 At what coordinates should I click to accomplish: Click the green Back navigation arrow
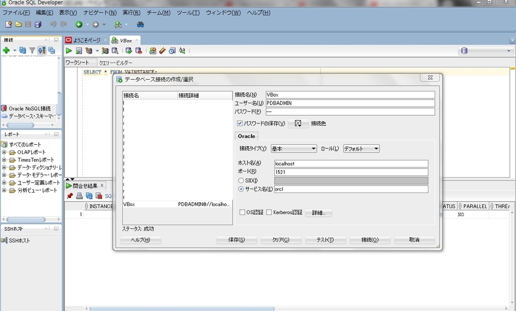[x=79, y=24]
